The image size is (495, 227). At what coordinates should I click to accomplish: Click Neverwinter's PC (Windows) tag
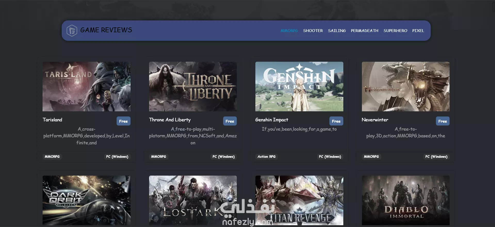(x=436, y=156)
